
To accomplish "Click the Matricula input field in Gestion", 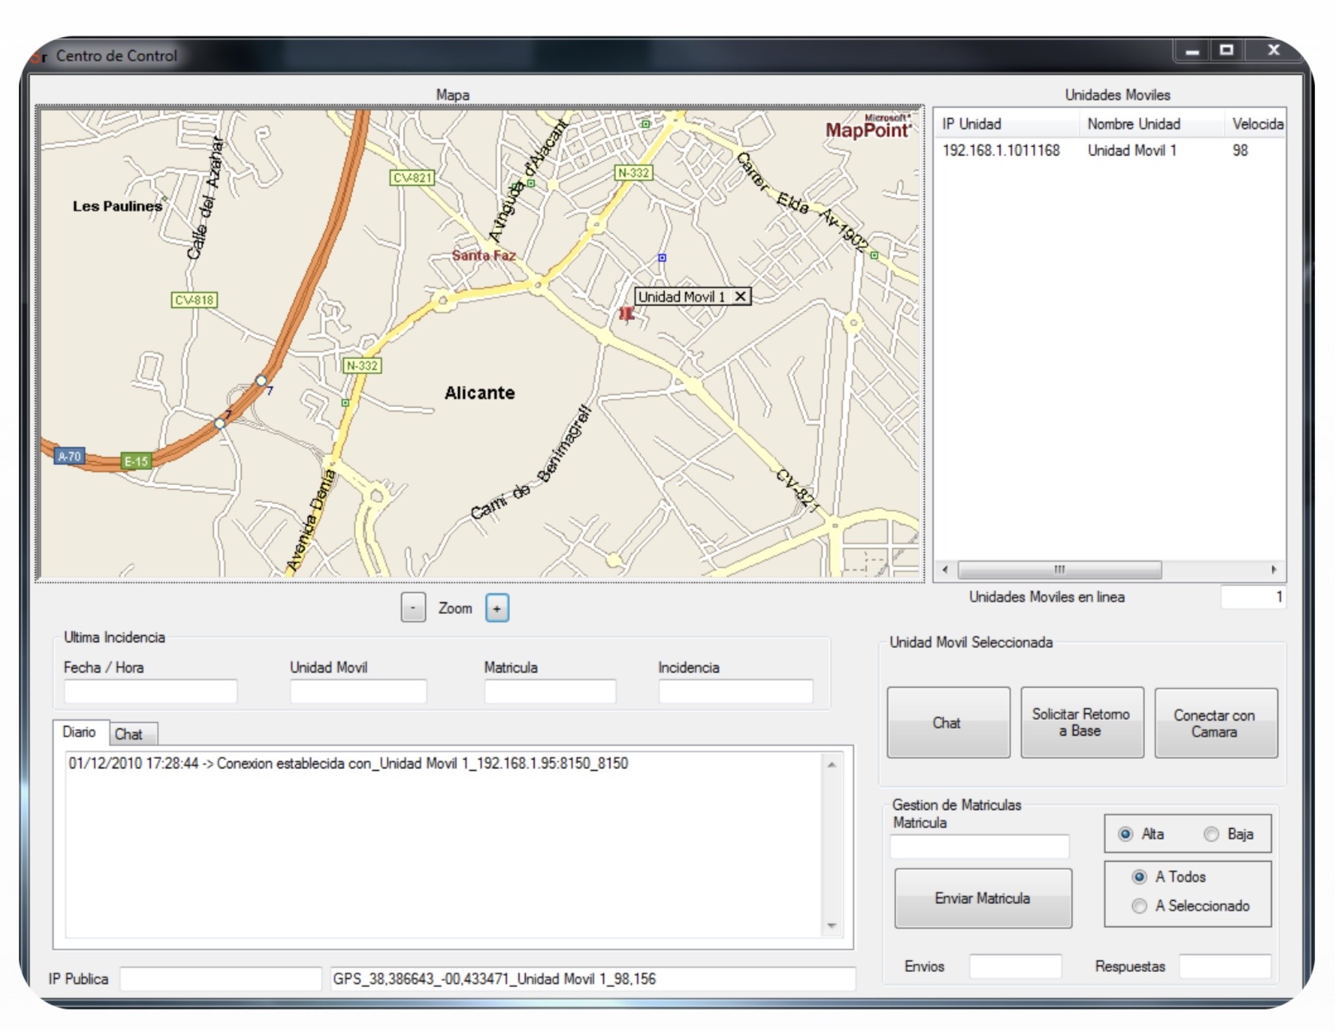I will [x=979, y=846].
